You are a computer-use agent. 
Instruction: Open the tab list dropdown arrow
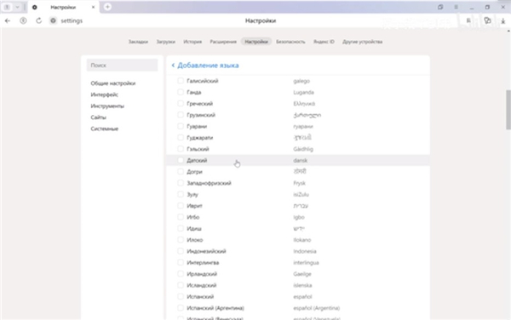pyautogui.click(x=17, y=7)
